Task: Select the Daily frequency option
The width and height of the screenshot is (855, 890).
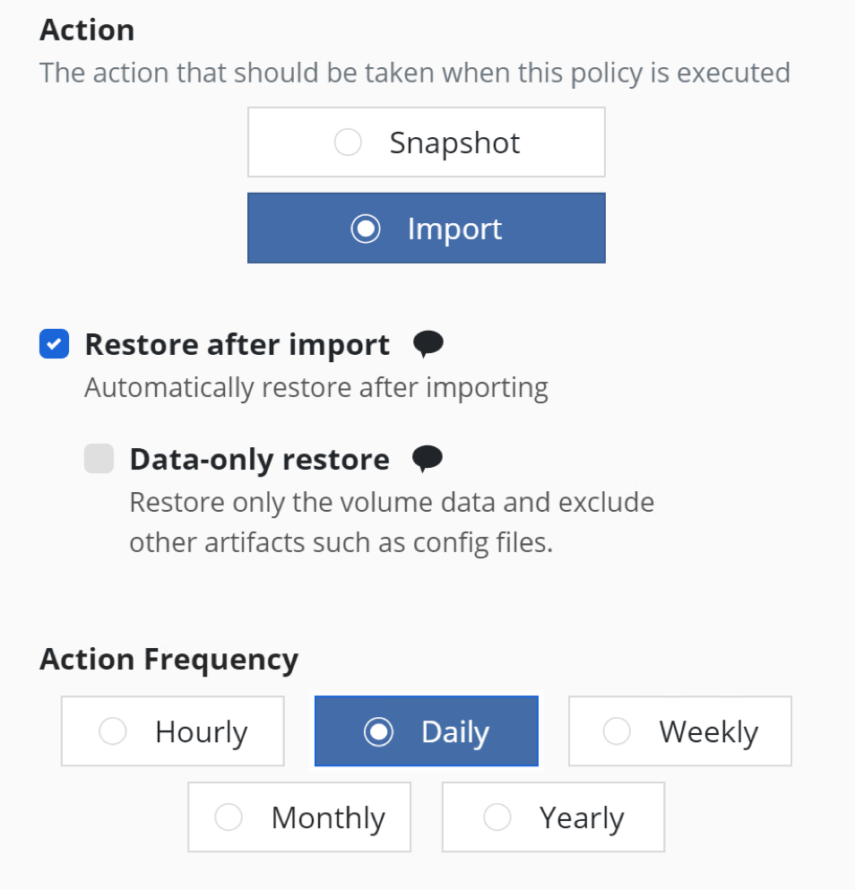Action: click(x=427, y=731)
